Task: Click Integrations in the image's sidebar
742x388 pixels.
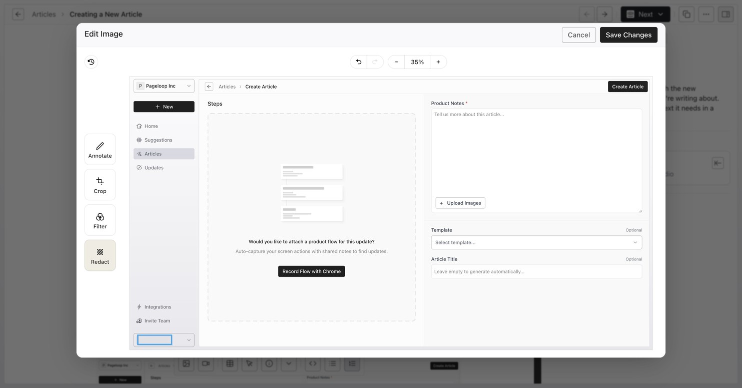Action: click(164, 307)
